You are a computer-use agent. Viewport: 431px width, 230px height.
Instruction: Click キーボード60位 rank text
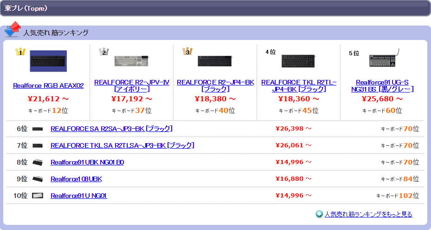[382, 111]
